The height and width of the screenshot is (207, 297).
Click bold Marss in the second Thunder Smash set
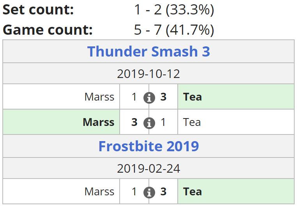pyautogui.click(x=99, y=122)
